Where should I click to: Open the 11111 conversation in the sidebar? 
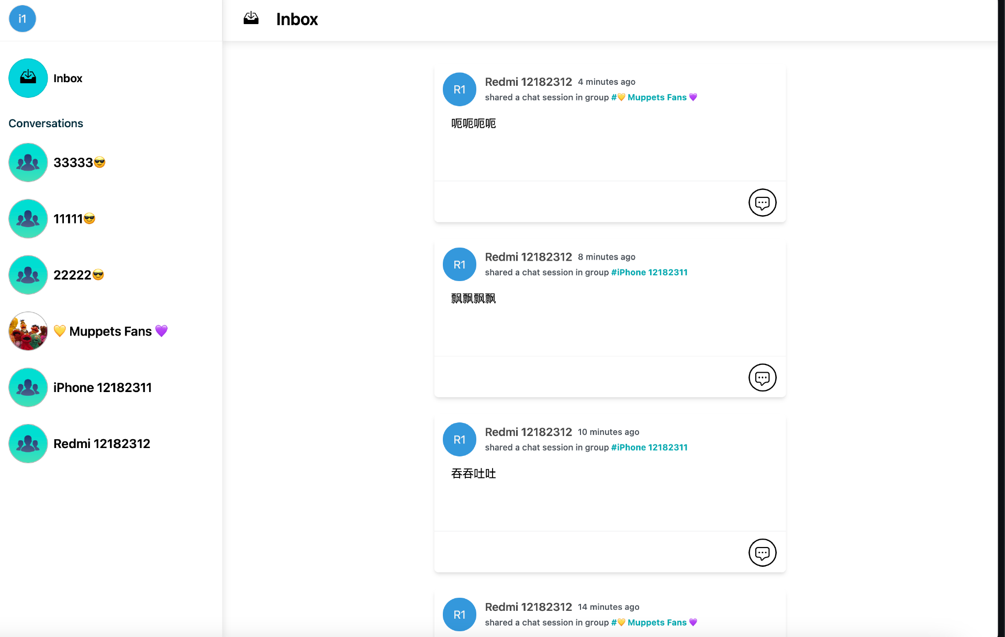pos(74,218)
